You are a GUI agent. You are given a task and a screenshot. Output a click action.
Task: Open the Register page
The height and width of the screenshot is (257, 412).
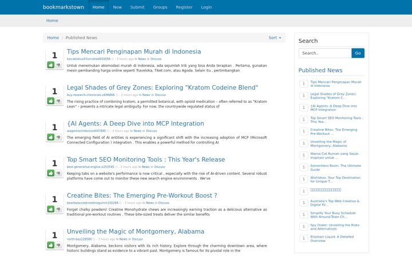click(x=184, y=7)
